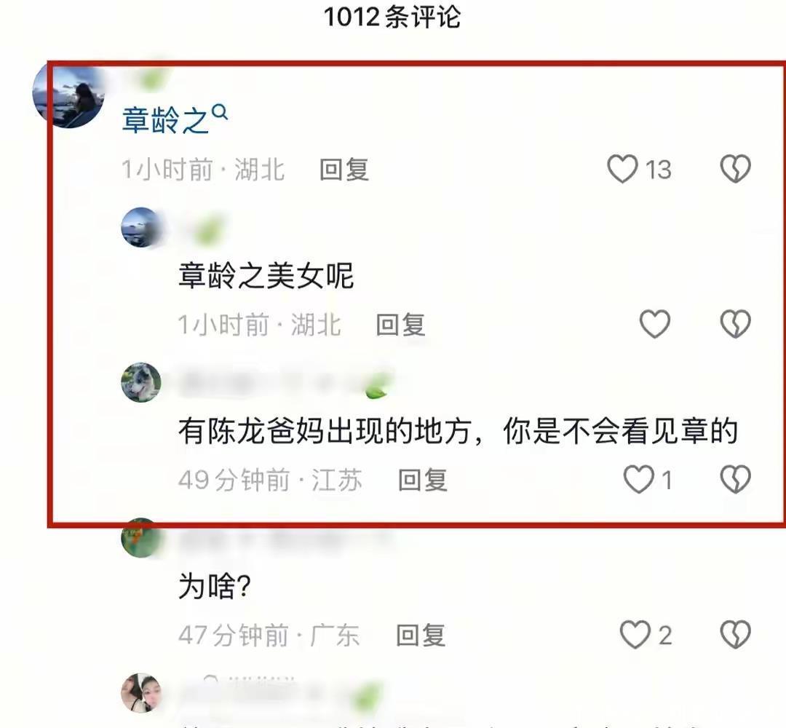The width and height of the screenshot is (786, 728).
Task: Reply to the 47分钟前 广东 comment
Action: pos(421,636)
